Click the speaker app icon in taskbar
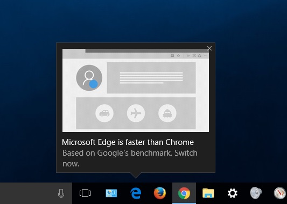Image resolution: width=287 pixels, height=204 pixels. tap(256, 193)
